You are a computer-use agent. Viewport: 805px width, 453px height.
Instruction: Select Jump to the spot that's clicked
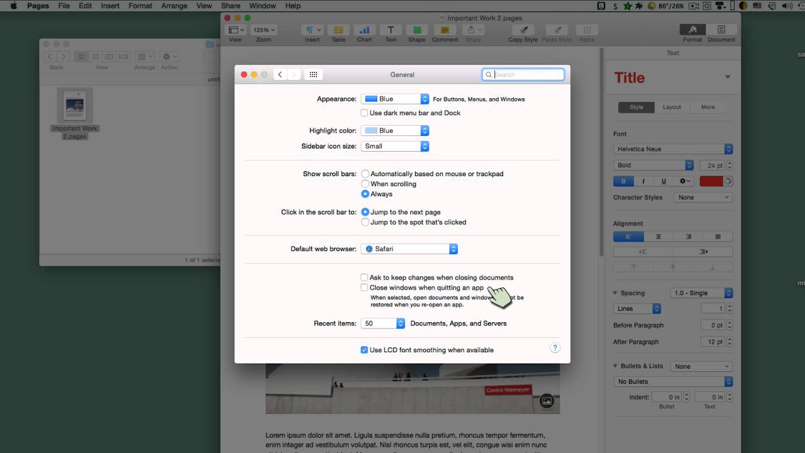pyautogui.click(x=365, y=222)
